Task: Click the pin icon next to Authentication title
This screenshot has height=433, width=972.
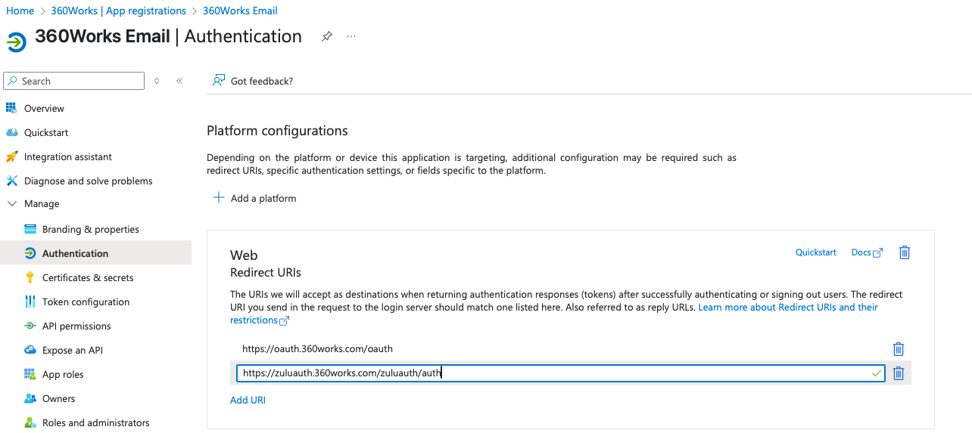Action: coord(327,36)
